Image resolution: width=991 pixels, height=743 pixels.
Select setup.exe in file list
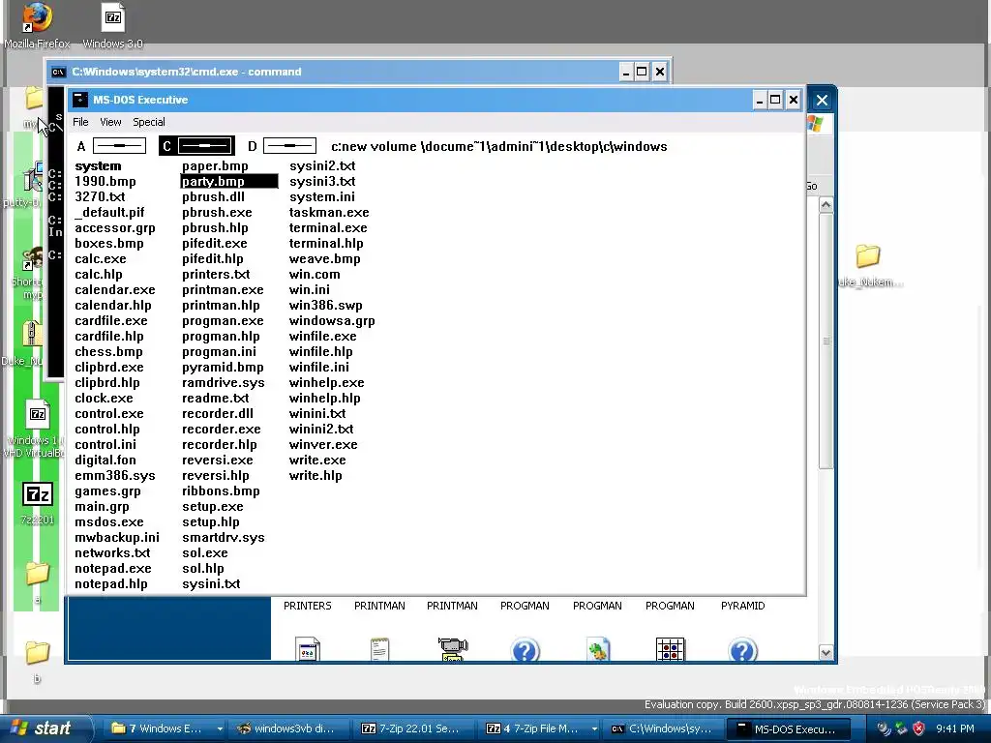(212, 507)
